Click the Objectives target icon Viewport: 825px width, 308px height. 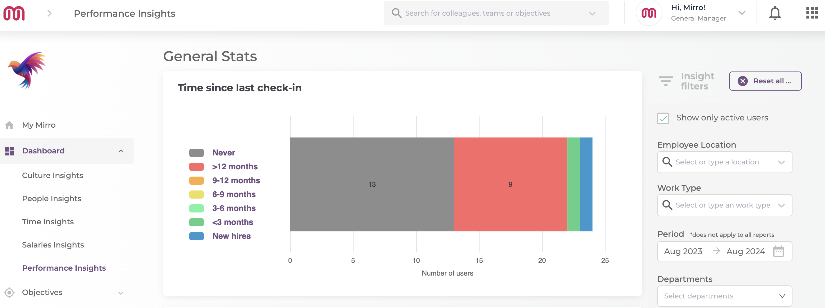point(10,292)
